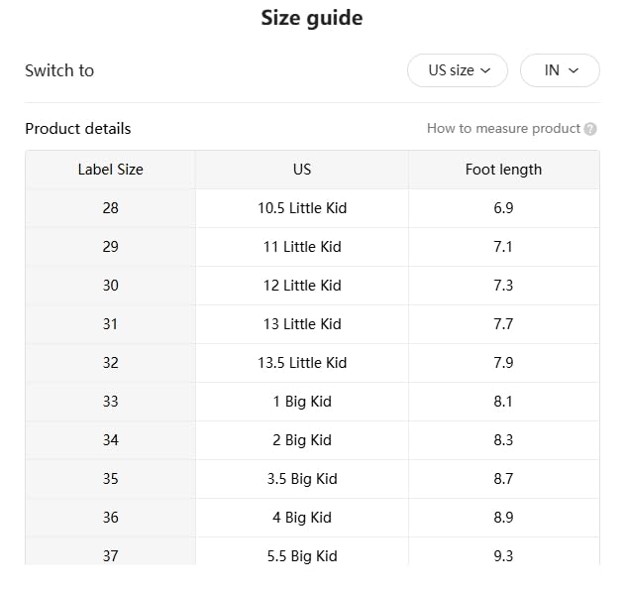Click the Foot length column header
This screenshot has height=592, width=626.
[503, 170]
